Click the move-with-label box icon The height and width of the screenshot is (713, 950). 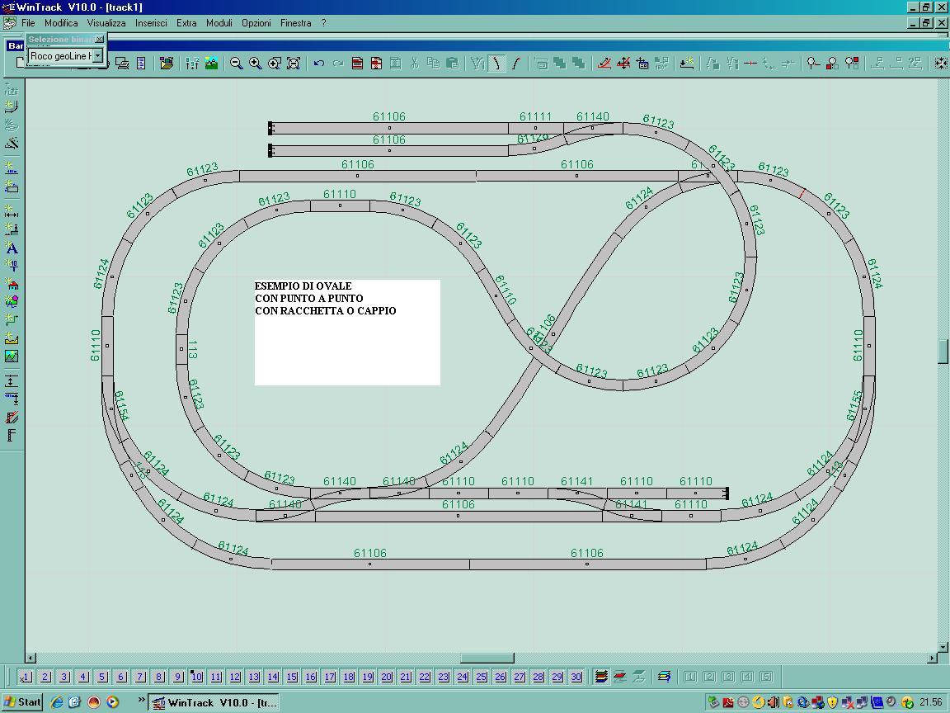tap(642, 63)
